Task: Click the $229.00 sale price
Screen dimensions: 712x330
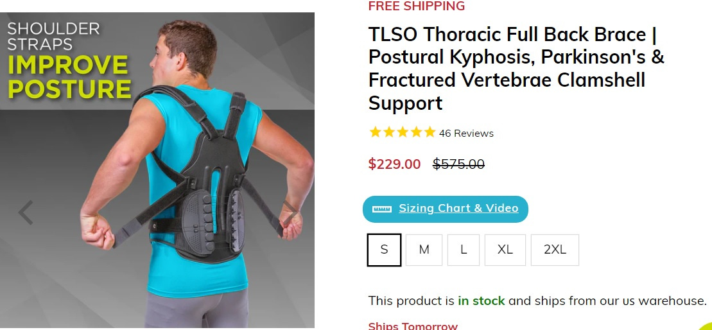Action: (394, 164)
